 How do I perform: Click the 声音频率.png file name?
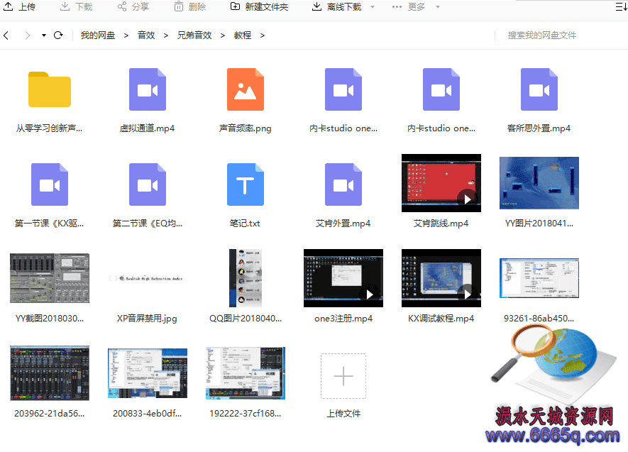pos(245,128)
